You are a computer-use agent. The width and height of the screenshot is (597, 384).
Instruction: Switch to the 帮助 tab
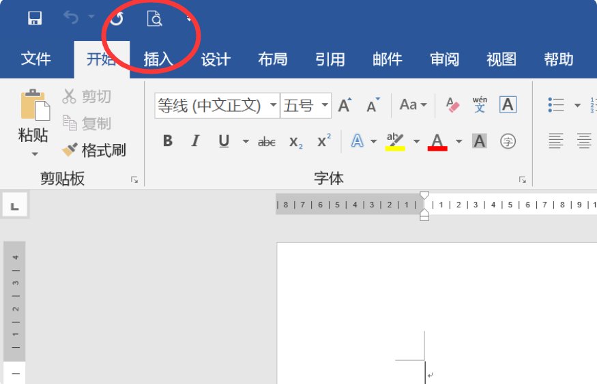(x=559, y=59)
